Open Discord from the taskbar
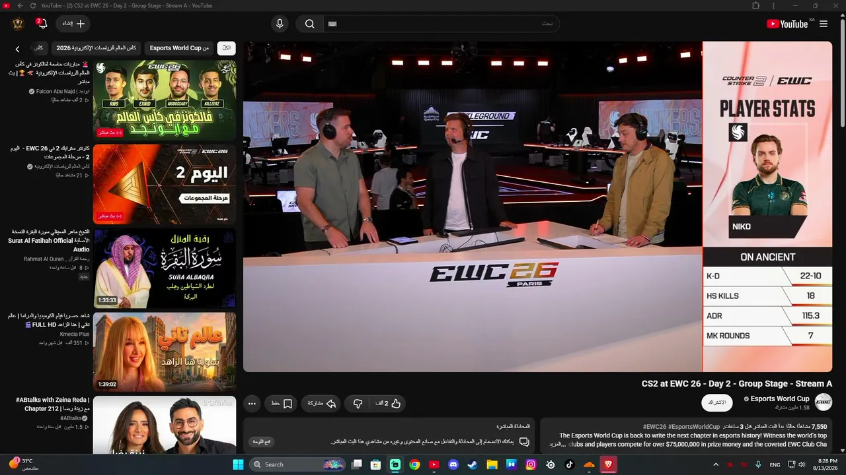The image size is (846, 475). (453, 464)
